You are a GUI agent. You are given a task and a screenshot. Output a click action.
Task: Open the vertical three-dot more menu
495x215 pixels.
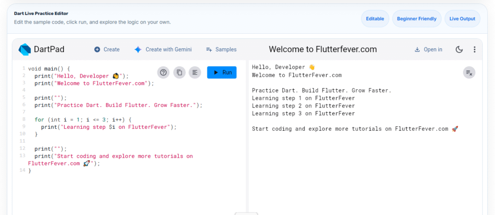click(474, 49)
